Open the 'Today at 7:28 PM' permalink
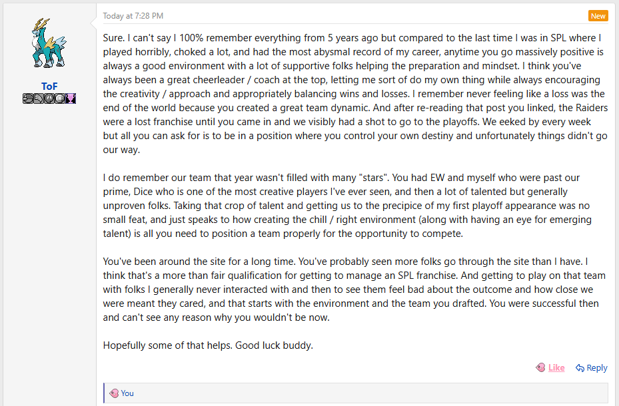This screenshot has height=406, width=619. (x=133, y=16)
